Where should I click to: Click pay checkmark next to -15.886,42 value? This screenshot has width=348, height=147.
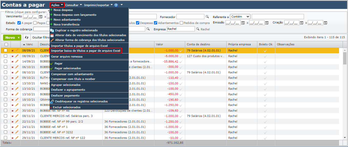click(x=181, y=62)
